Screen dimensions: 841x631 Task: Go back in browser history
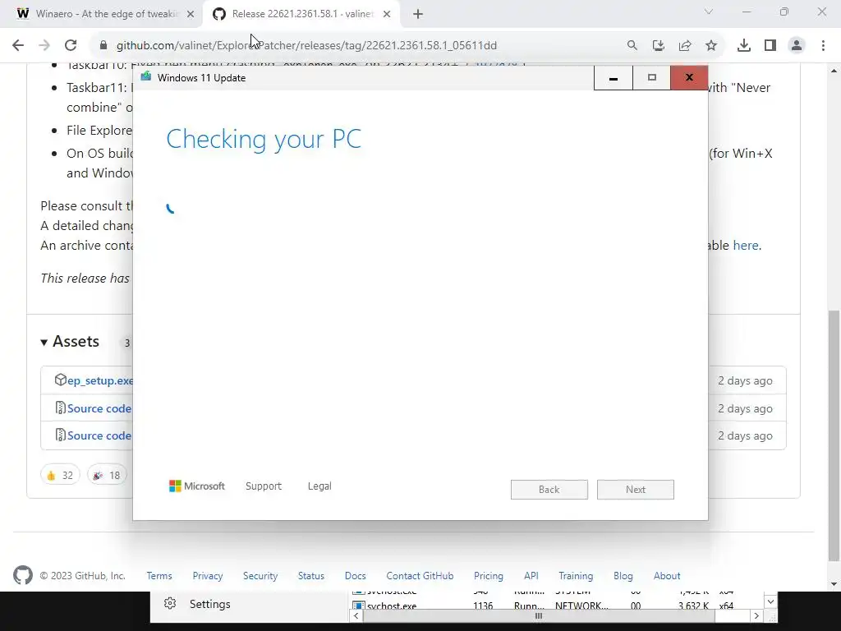coord(18,46)
